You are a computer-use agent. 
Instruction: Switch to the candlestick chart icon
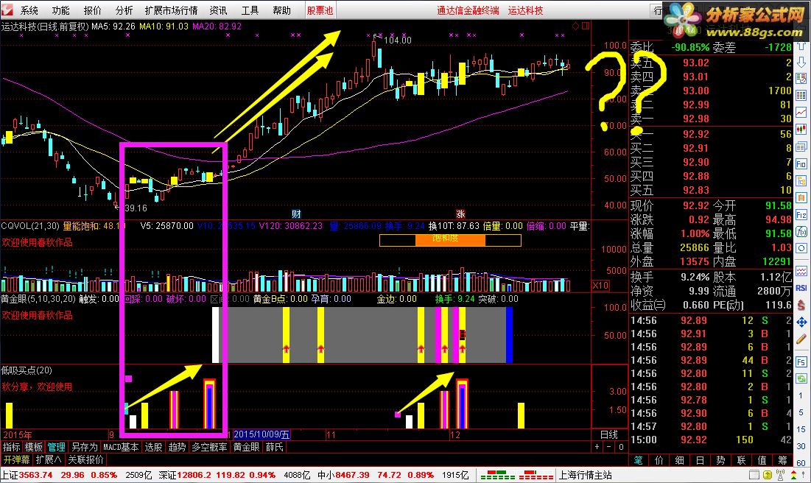coord(801,129)
